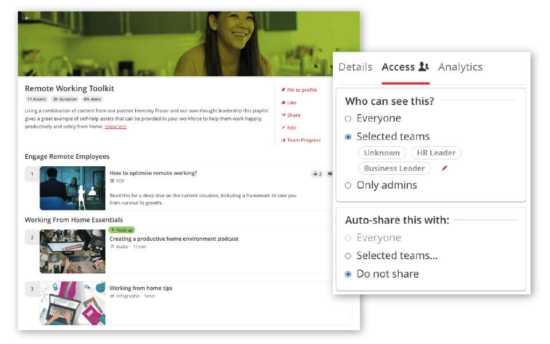Open How to optimise remote working thumbnail
550x344 pixels.
click(x=73, y=188)
